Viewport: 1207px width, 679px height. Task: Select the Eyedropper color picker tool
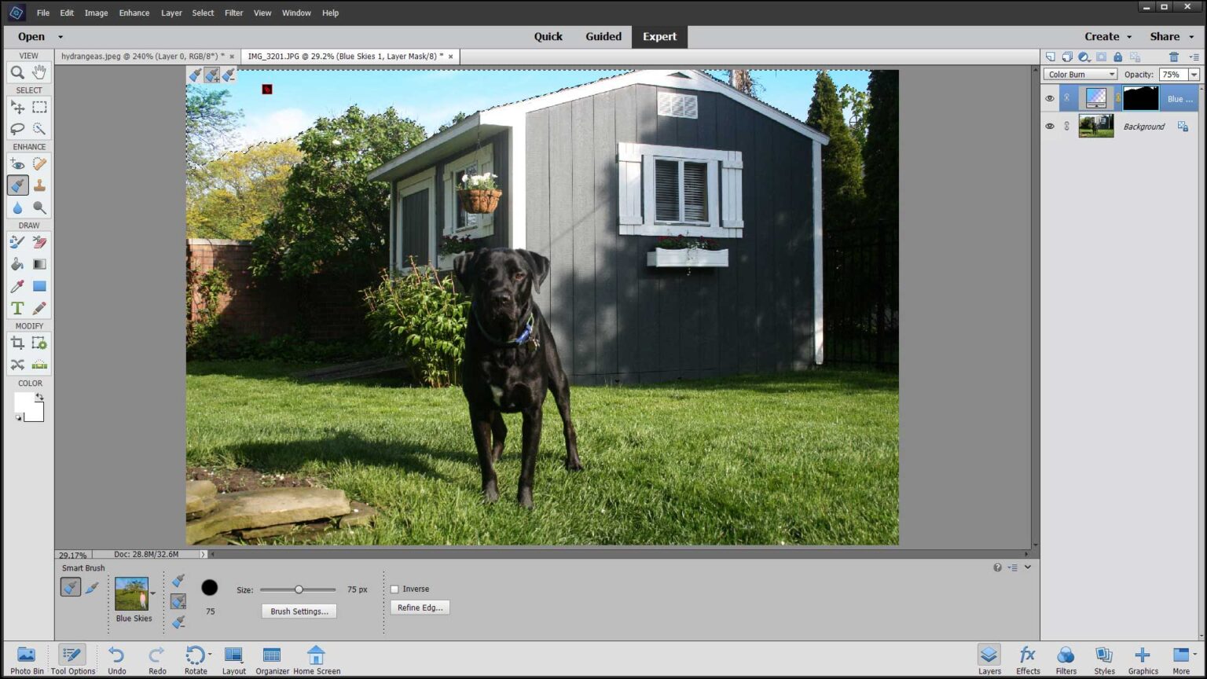click(17, 286)
